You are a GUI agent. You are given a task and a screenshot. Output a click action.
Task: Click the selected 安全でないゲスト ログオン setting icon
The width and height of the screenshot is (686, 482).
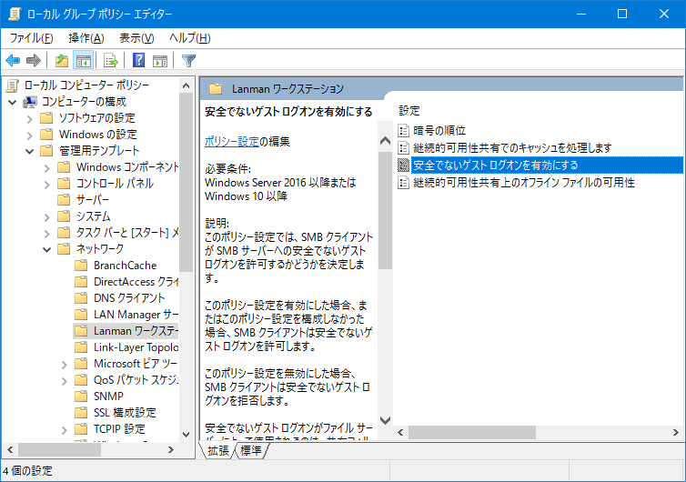tap(403, 165)
